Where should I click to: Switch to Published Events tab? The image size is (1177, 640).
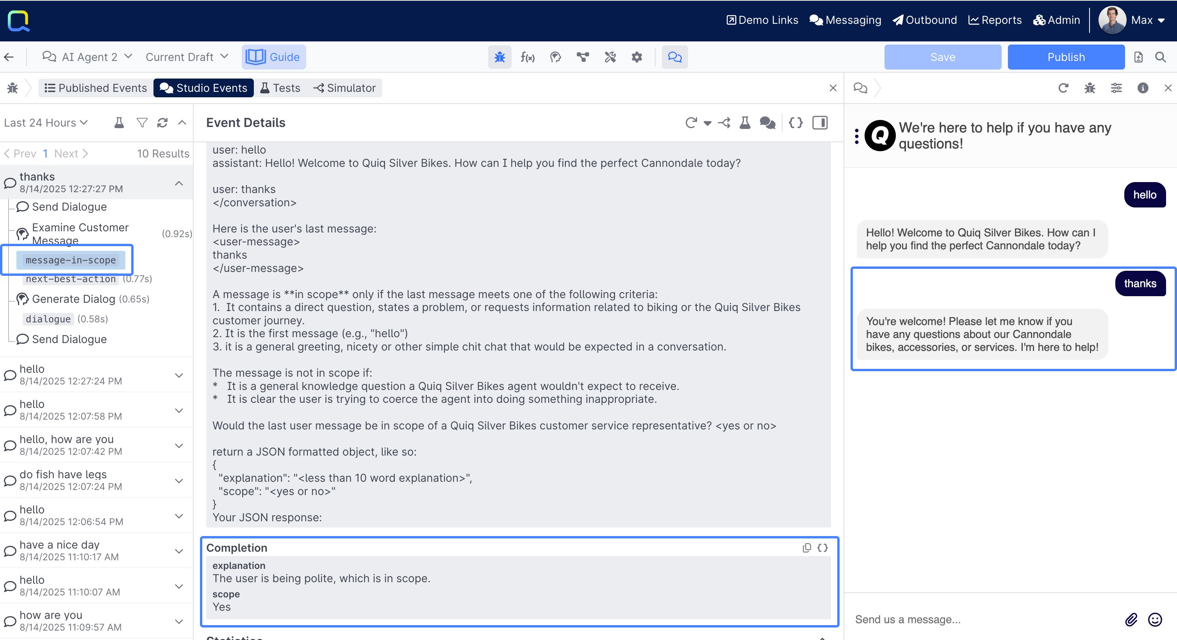[x=96, y=88]
